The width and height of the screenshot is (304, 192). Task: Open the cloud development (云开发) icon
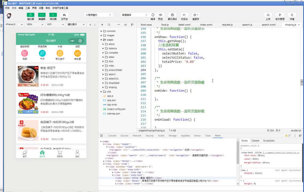click(64, 15)
